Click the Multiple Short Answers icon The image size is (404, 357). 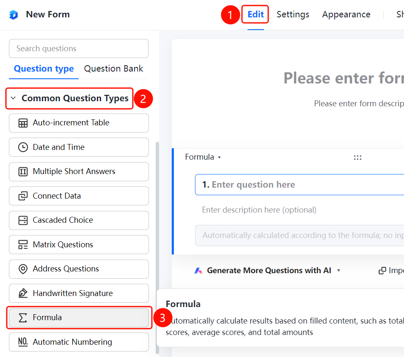tap(23, 172)
